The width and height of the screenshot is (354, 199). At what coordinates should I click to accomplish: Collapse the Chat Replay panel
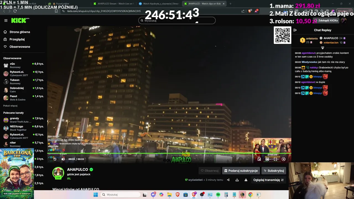click(x=295, y=30)
